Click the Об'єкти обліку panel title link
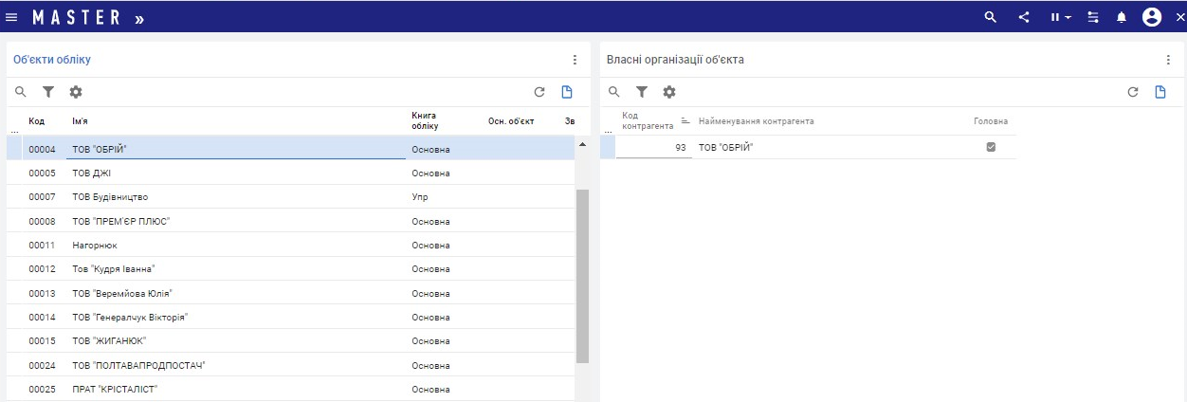This screenshot has width=1187, height=402. pos(52,60)
